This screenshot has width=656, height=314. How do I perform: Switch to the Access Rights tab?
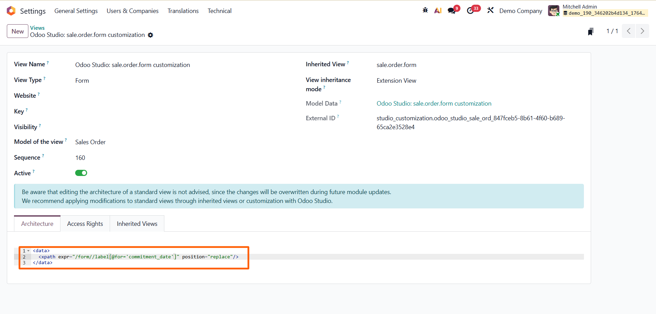point(85,224)
